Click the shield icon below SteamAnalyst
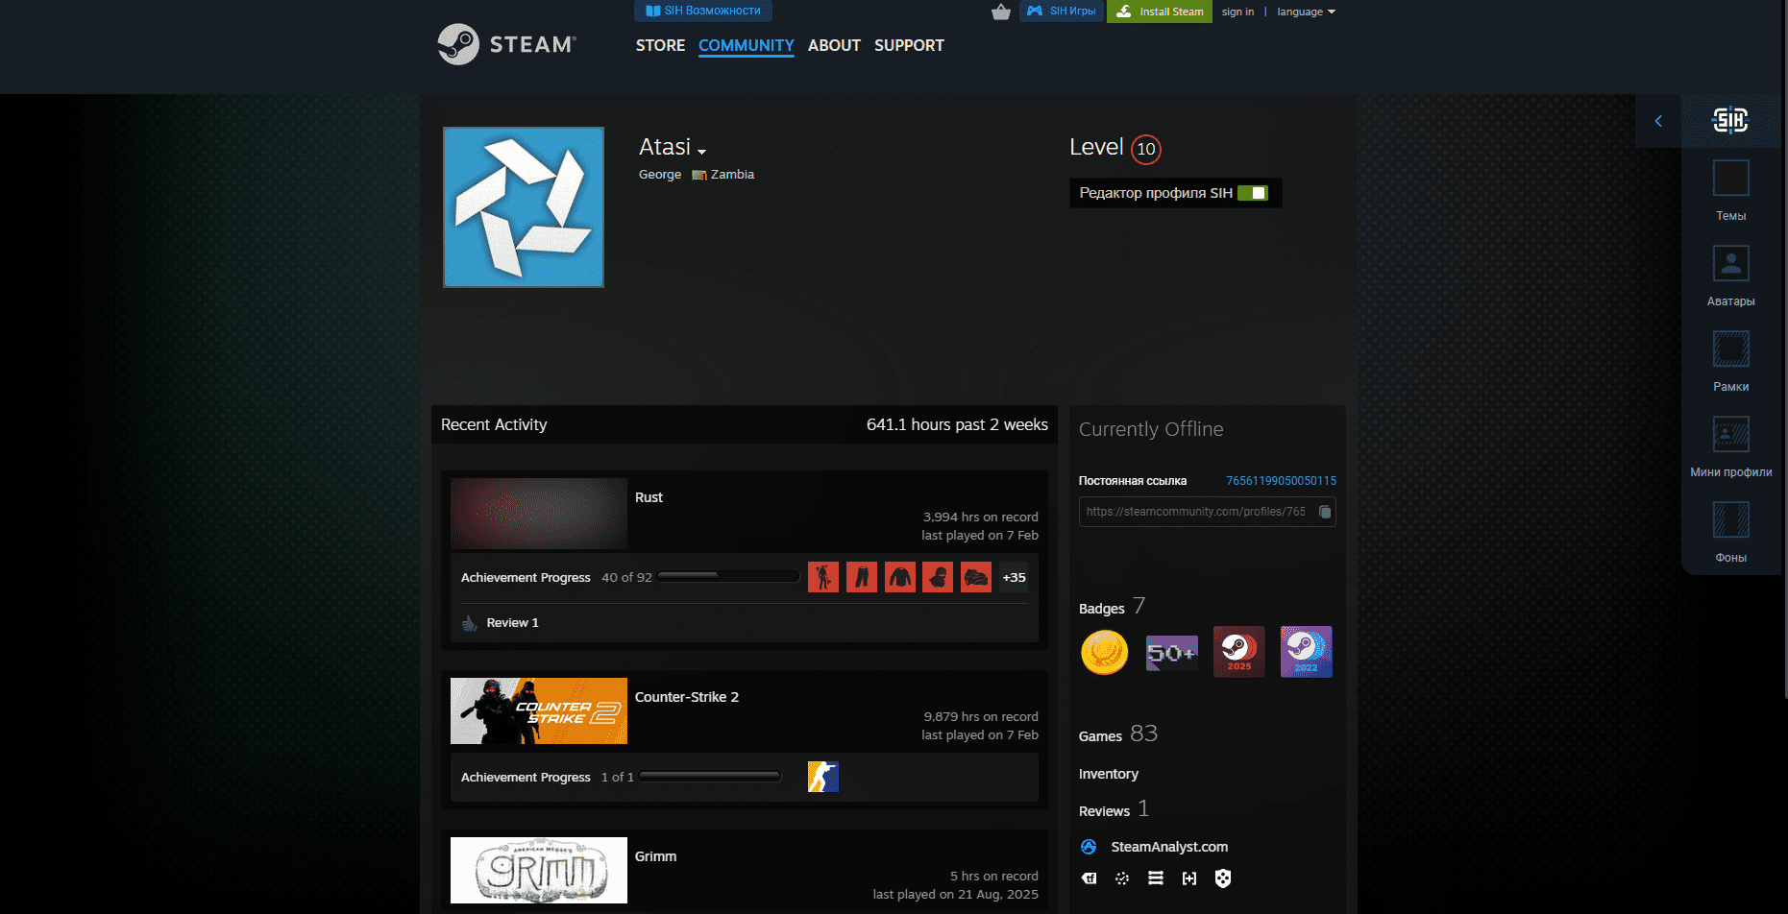Viewport: 1788px width, 914px height. (x=1223, y=878)
